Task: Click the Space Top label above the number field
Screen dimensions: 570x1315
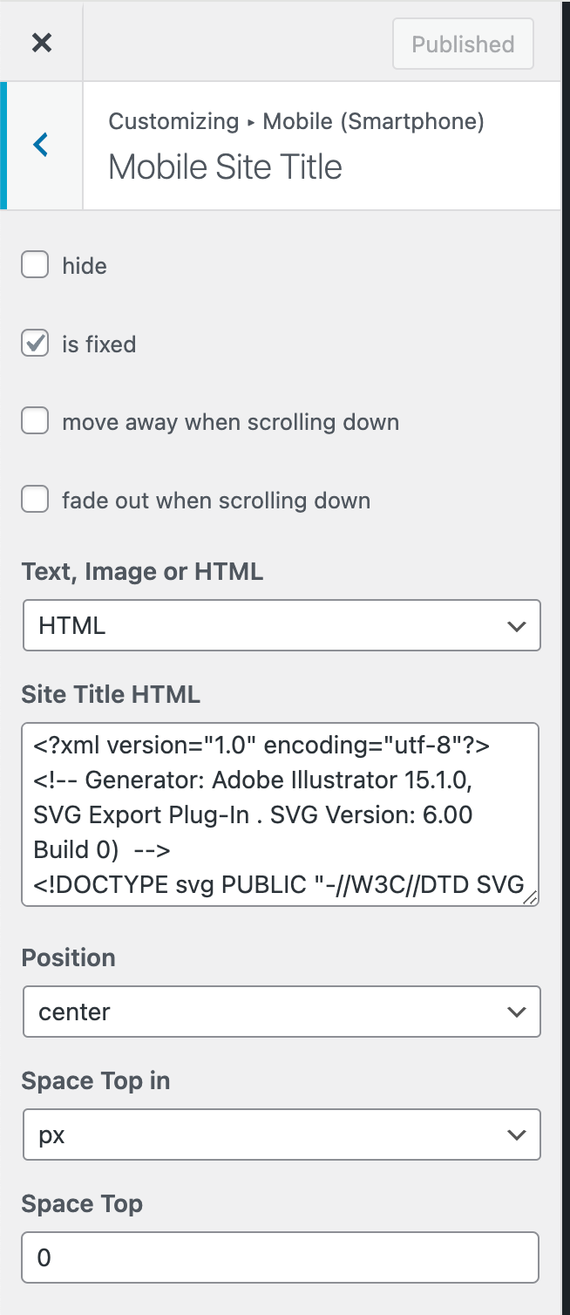Action: click(82, 1203)
